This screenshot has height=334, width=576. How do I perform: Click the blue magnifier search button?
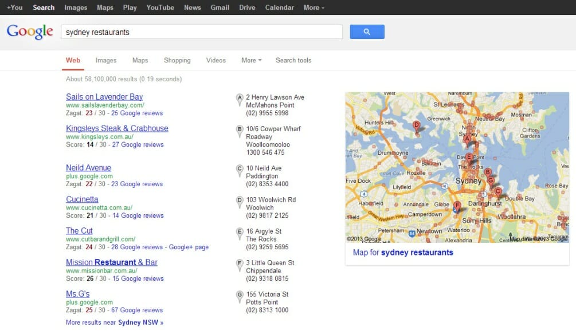click(x=367, y=32)
